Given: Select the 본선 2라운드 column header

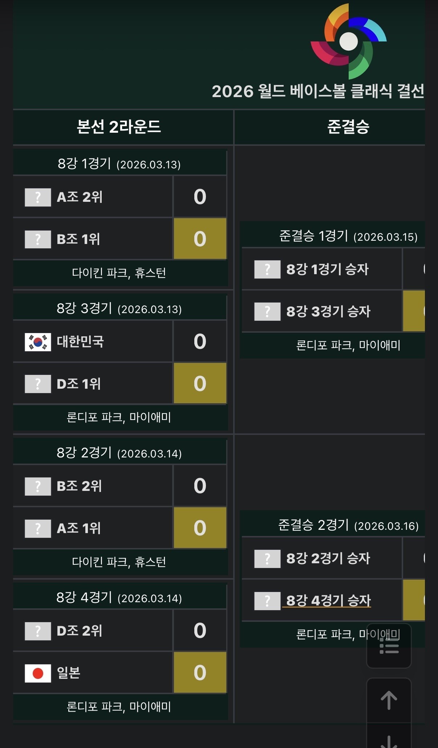Looking at the screenshot, I should 119,127.
